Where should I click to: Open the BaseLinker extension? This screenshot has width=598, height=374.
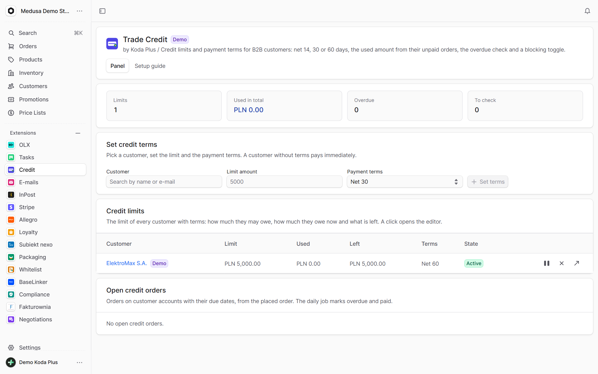[46, 282]
